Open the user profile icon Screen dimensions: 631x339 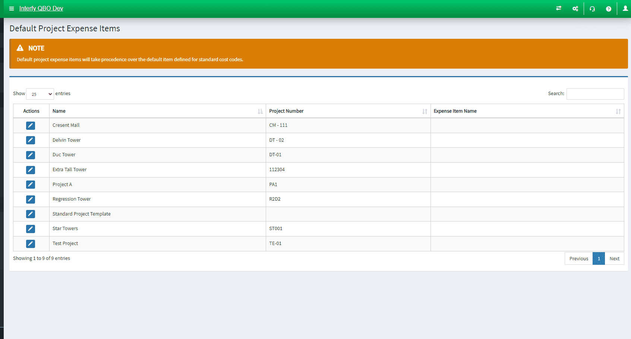tap(625, 8)
